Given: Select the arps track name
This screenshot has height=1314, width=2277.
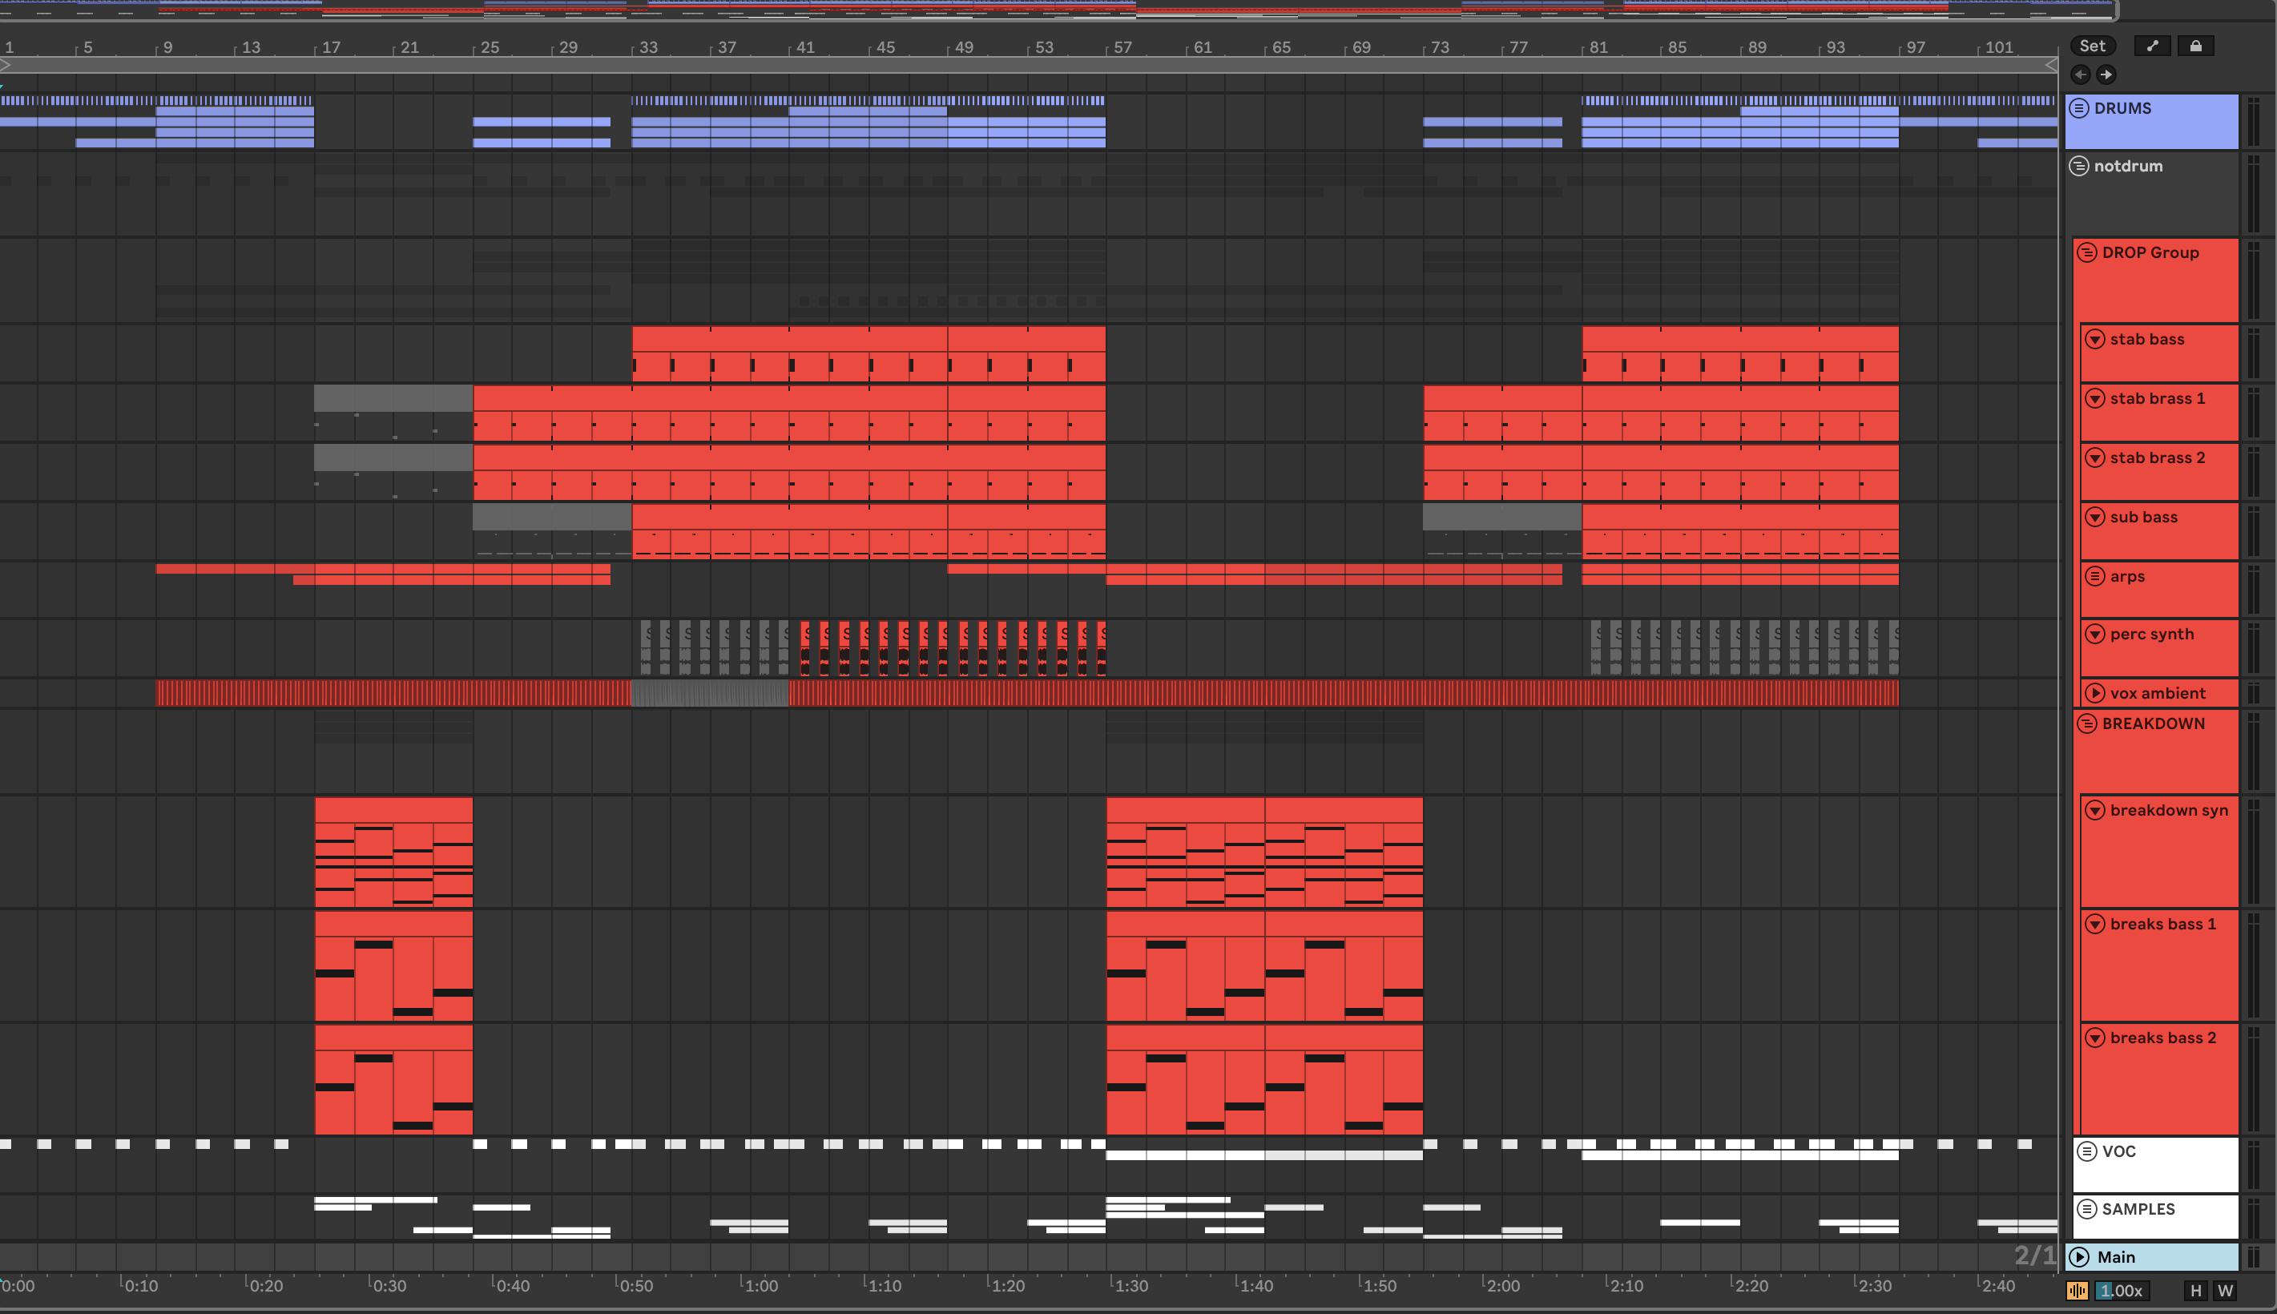Looking at the screenshot, I should [2127, 577].
